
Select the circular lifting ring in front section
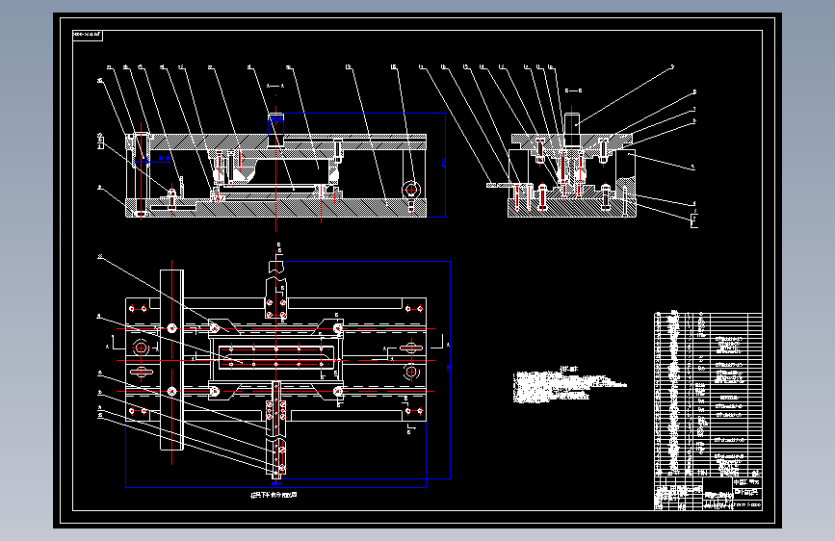(410, 189)
